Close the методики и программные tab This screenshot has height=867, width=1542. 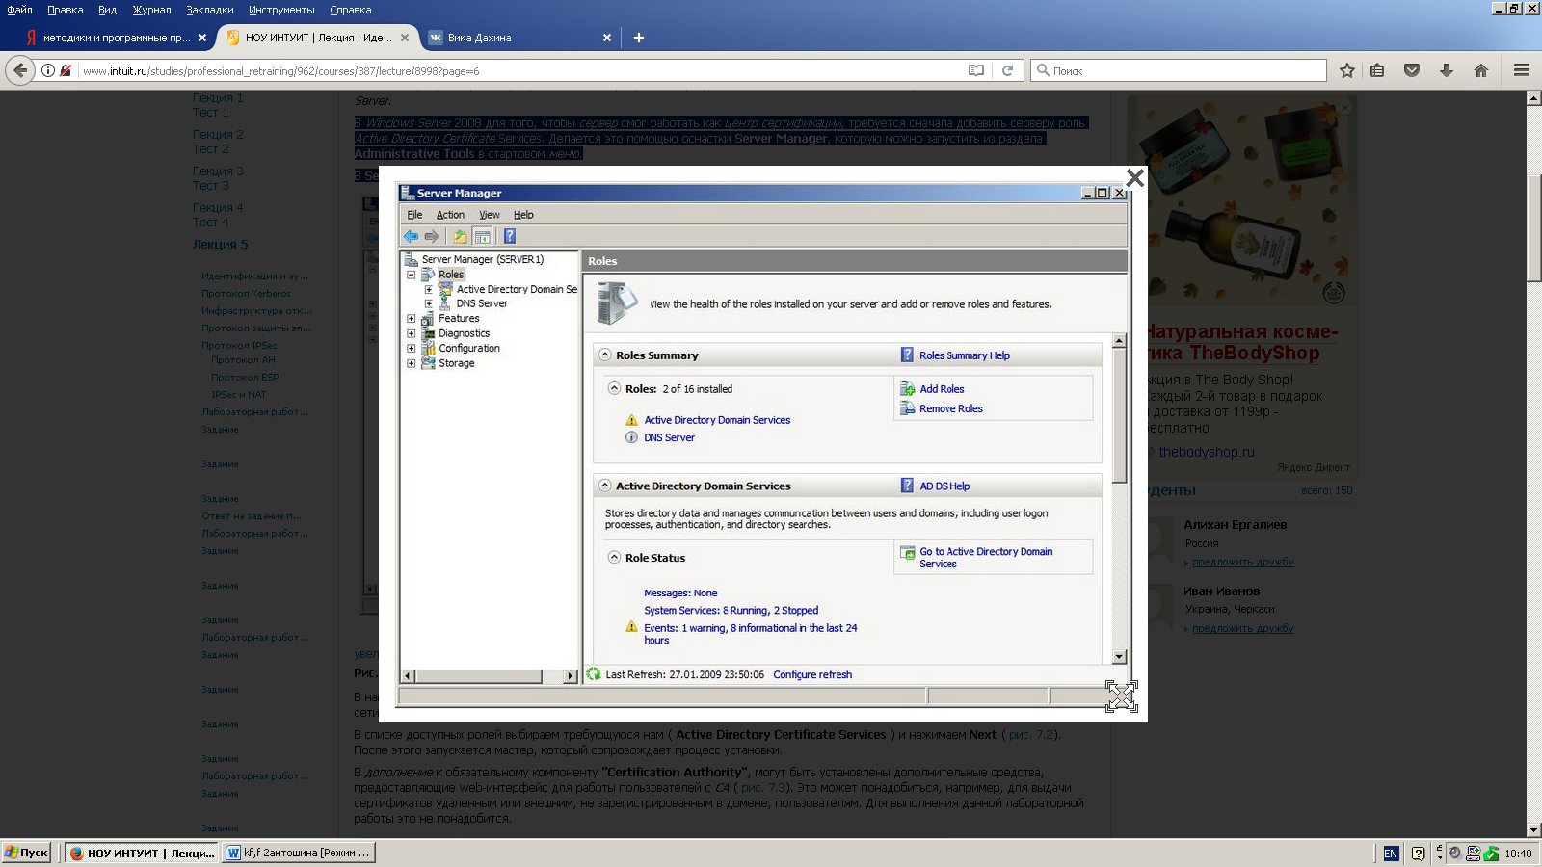(202, 38)
